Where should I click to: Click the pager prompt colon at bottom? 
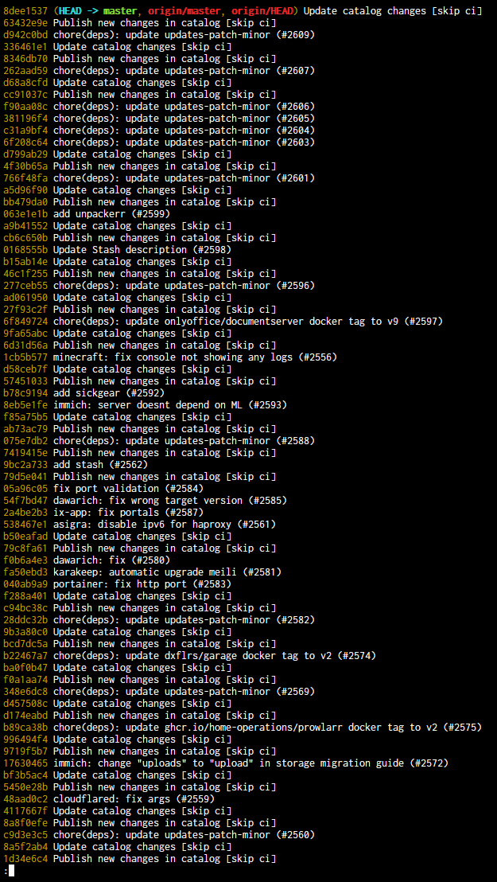tap(5, 871)
